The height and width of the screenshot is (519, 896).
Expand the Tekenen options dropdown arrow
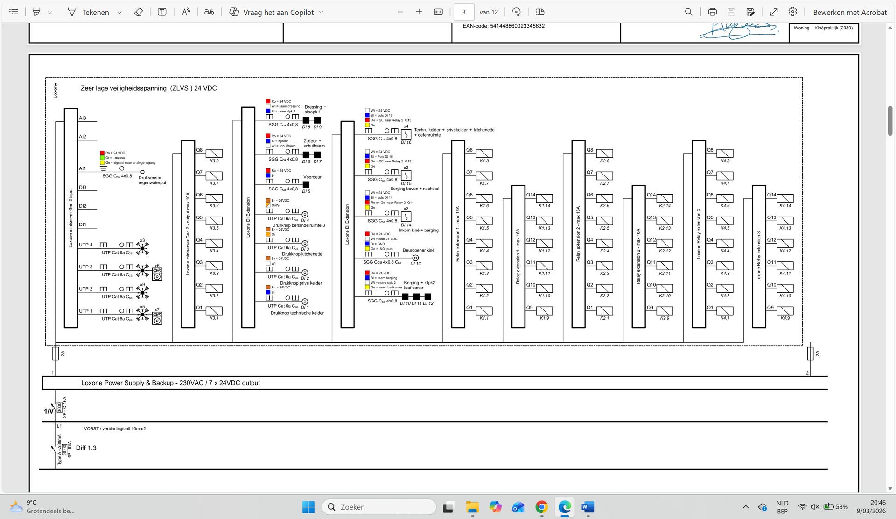click(119, 13)
